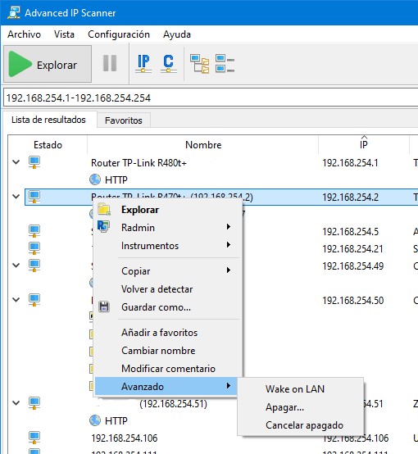Image resolution: width=418 pixels, height=454 pixels.
Task: Collapse the Router TP-Link R480t+ row
Action: pyautogui.click(x=16, y=162)
